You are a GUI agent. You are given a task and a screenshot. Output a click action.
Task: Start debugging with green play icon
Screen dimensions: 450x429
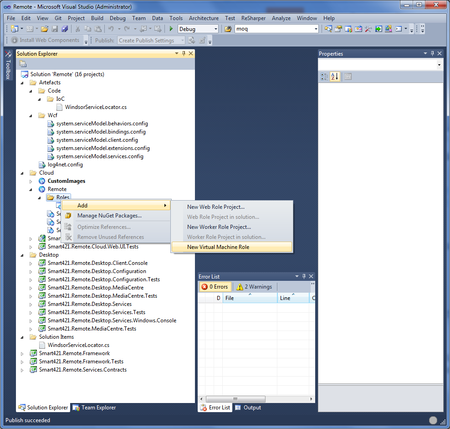pos(171,29)
